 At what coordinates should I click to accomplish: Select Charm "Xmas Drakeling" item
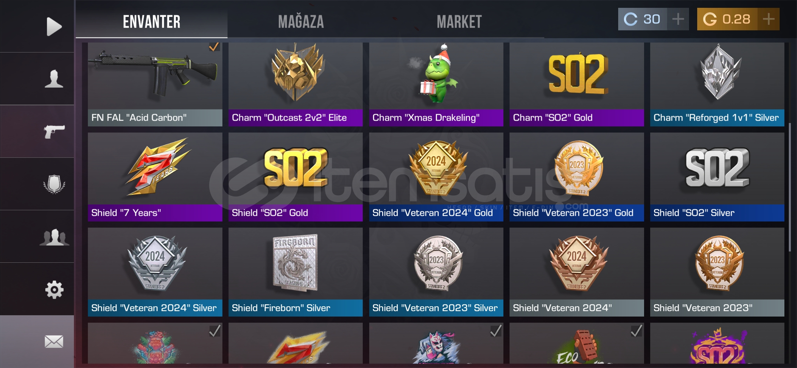click(x=436, y=84)
